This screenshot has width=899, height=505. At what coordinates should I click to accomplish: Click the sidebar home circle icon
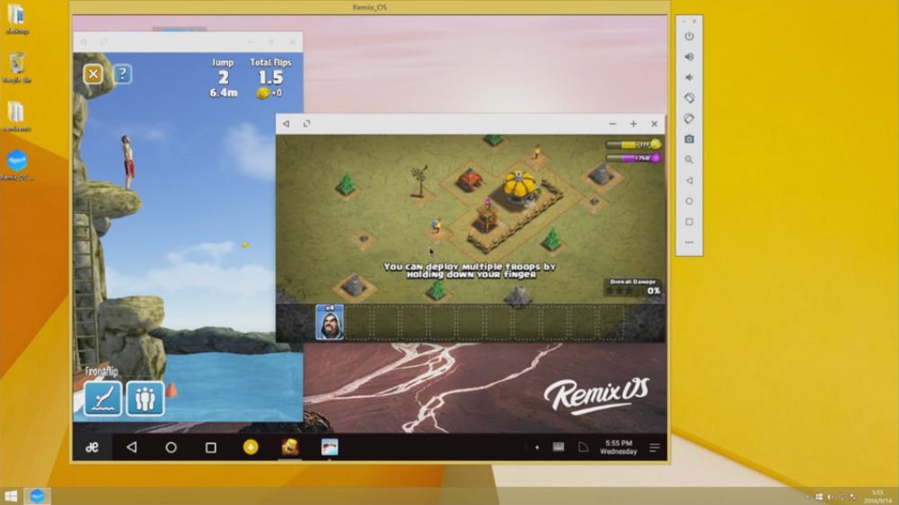[x=689, y=201]
